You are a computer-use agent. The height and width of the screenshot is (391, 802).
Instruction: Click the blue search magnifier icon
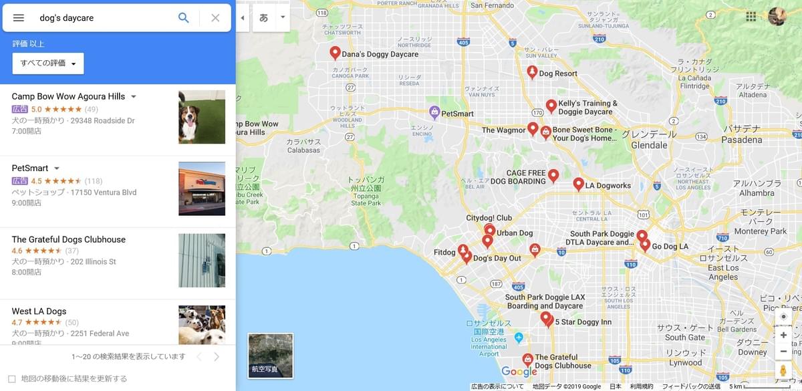pos(183,18)
